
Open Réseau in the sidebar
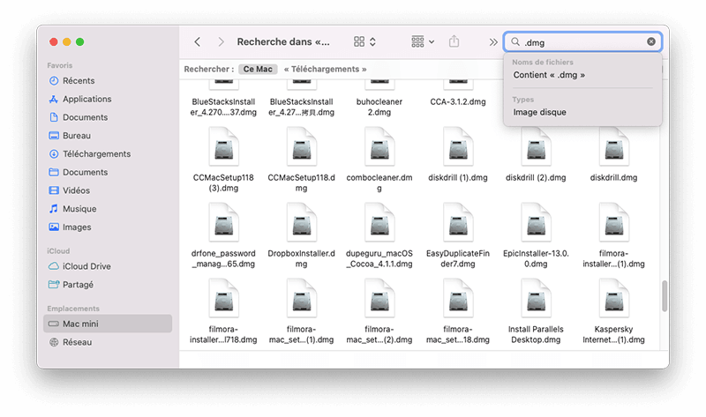pos(108,342)
